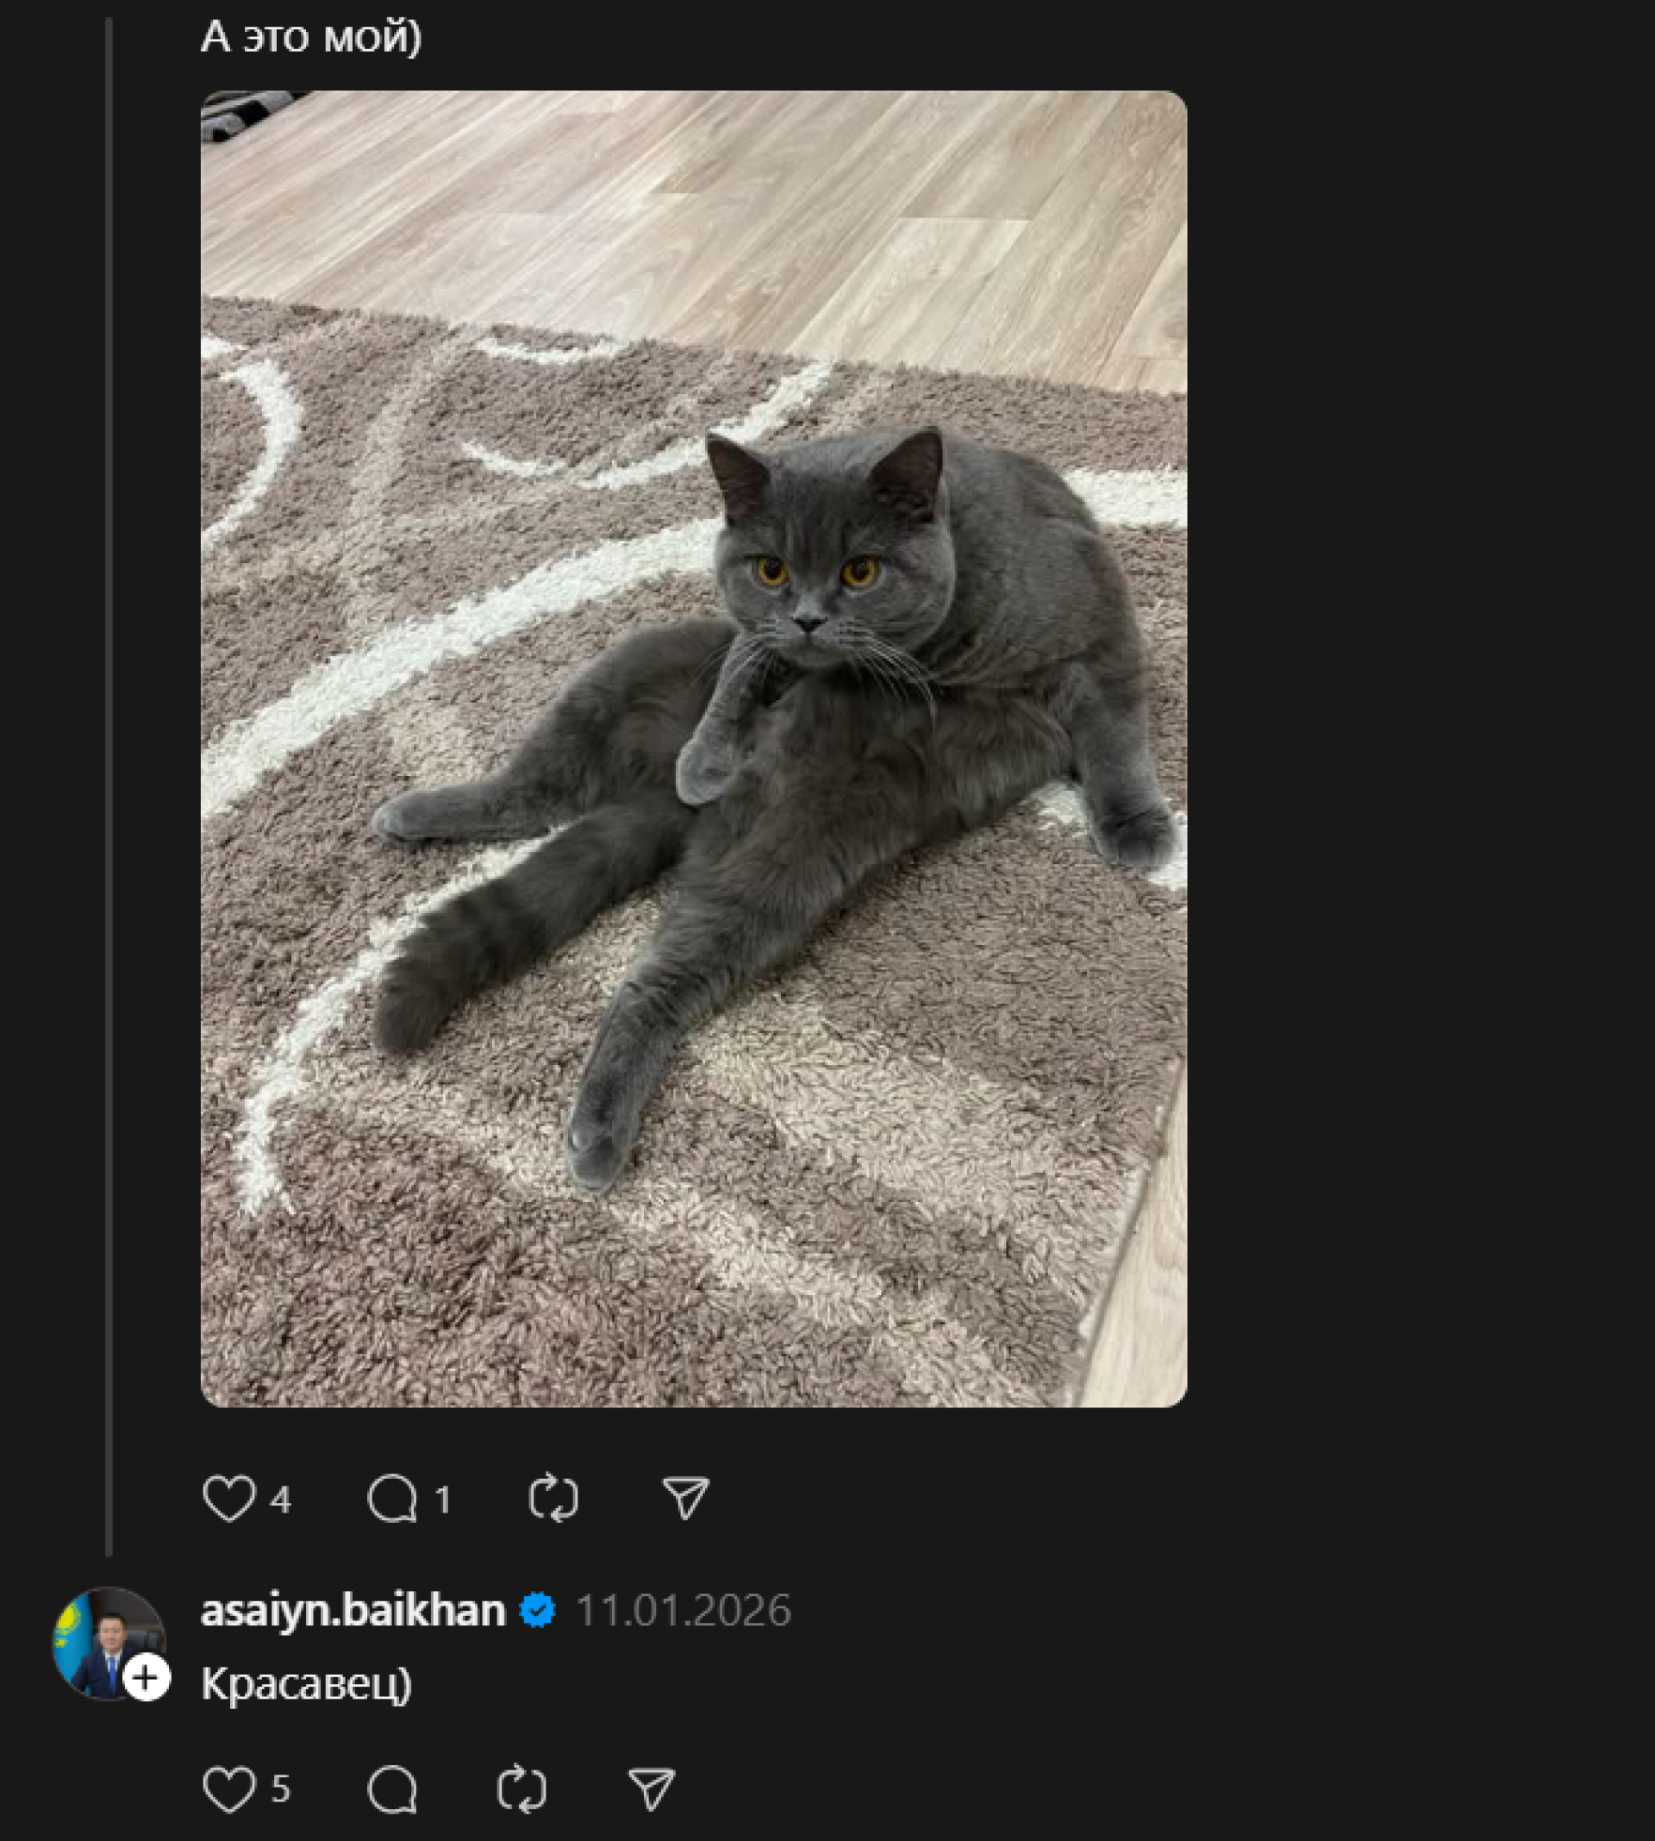View the 4 likes count on cat post

281,1500
